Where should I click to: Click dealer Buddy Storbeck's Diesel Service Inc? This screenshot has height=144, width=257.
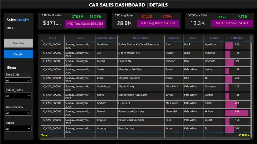click(x=139, y=44)
